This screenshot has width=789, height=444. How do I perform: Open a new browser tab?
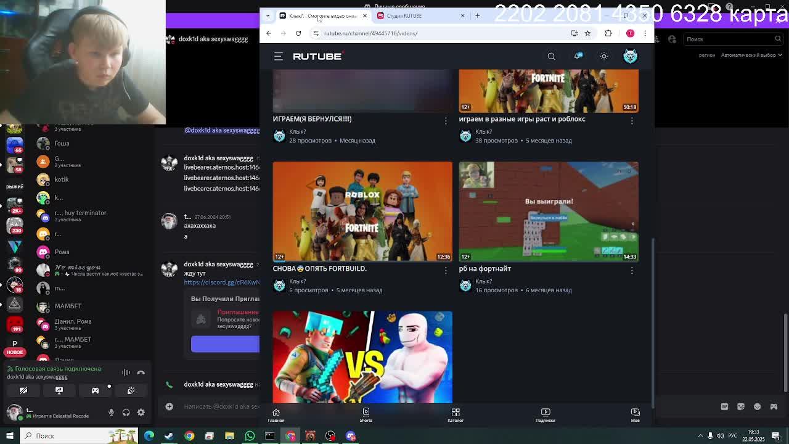click(477, 15)
